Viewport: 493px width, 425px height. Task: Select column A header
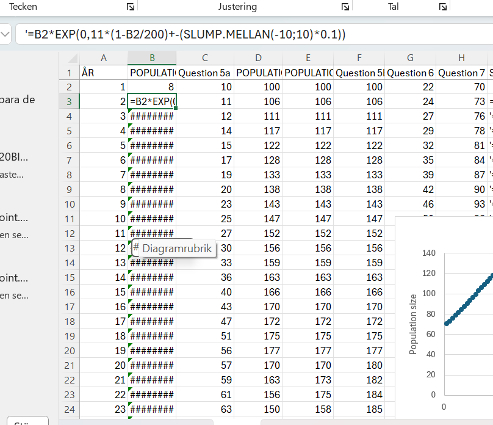click(x=104, y=58)
